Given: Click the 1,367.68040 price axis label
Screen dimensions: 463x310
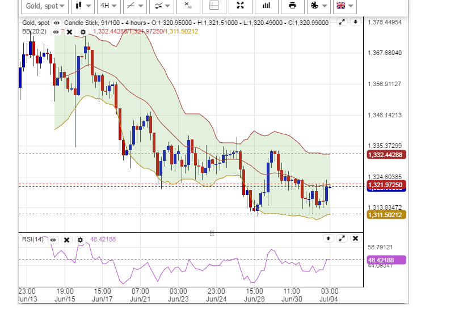Looking at the screenshot, I should 385,53.
